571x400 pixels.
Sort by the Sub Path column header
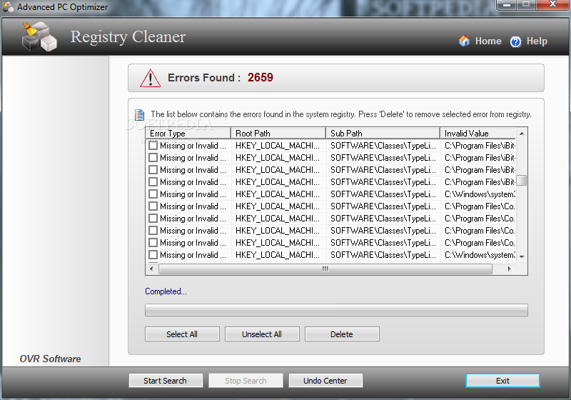[x=383, y=134]
